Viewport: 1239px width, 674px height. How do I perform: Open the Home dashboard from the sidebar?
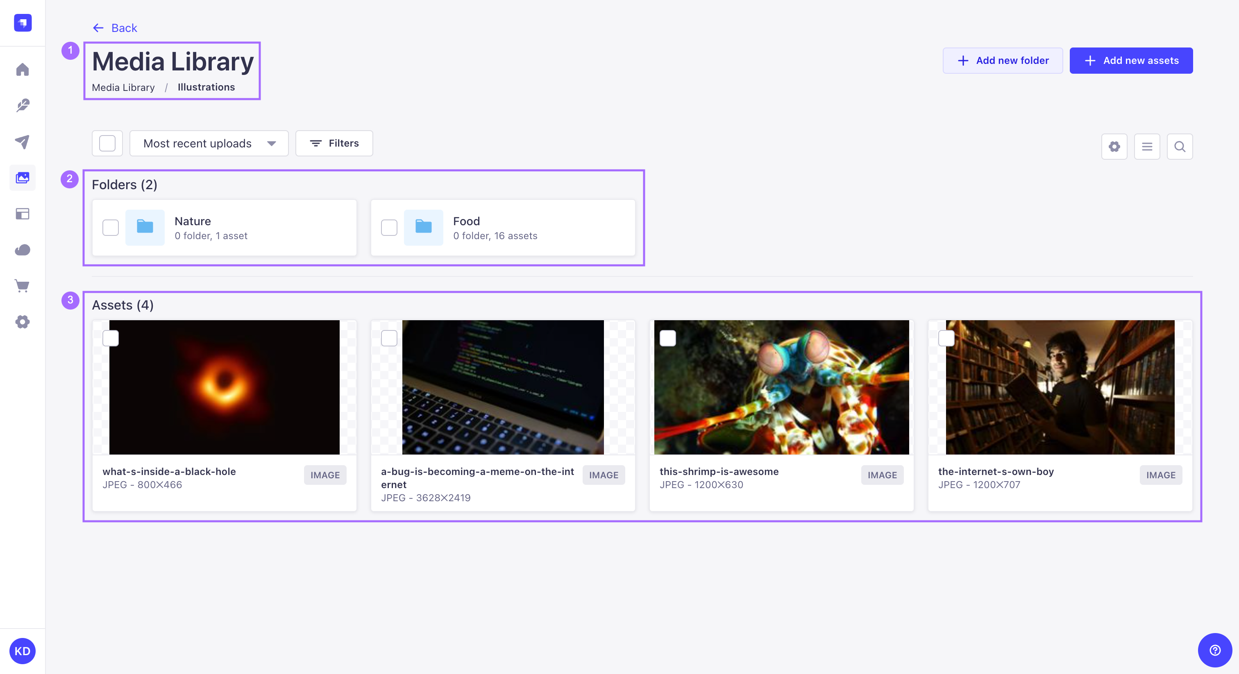(x=22, y=70)
